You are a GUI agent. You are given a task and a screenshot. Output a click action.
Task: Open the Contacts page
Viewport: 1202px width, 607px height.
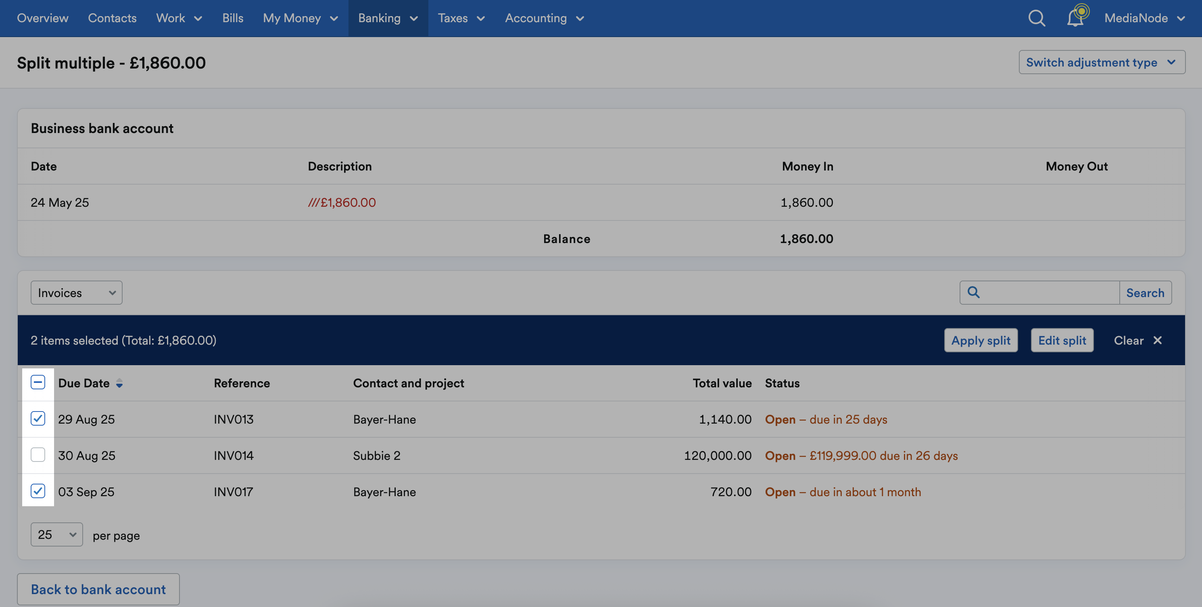tap(112, 18)
